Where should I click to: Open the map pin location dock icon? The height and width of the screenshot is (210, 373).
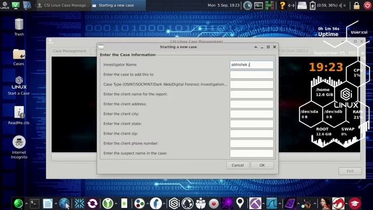pyautogui.click(x=240, y=203)
